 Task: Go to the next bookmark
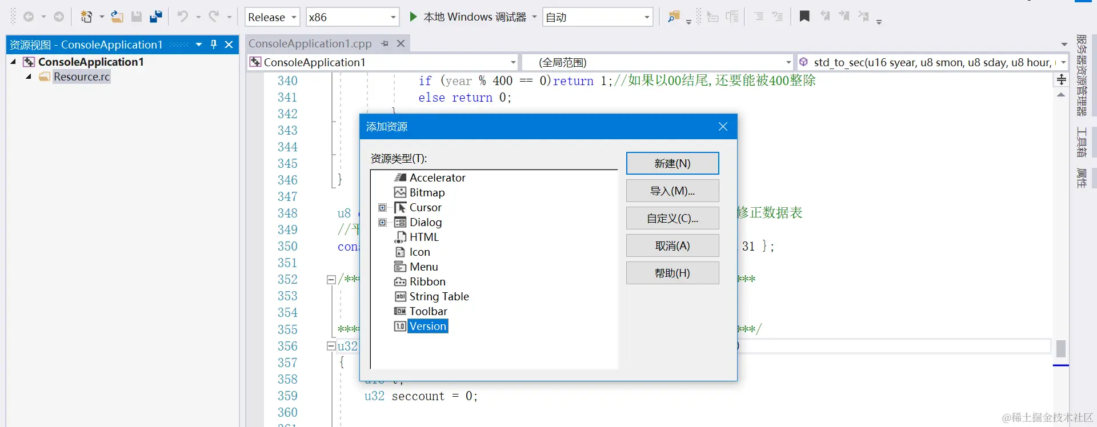844,17
